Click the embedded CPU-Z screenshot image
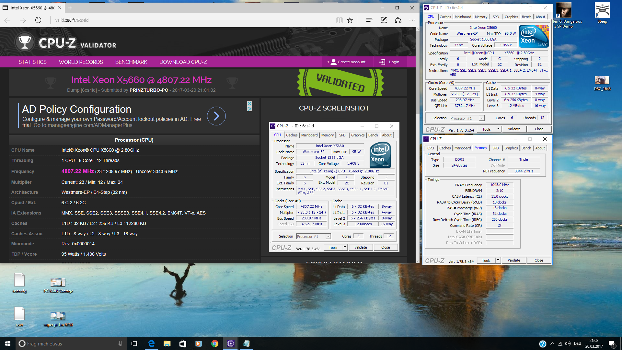This screenshot has height=350, width=622. pos(334,187)
